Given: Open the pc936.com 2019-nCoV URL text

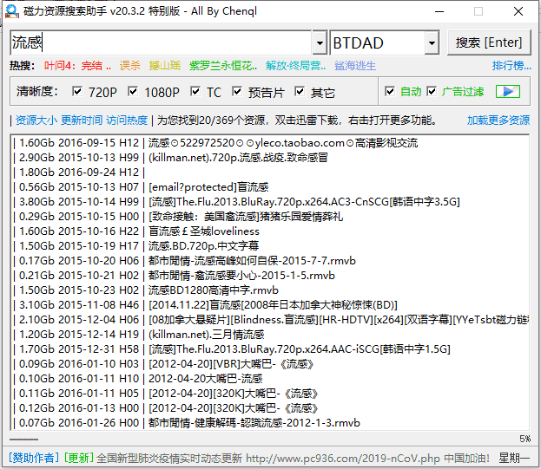Looking at the screenshot, I should point(343,459).
